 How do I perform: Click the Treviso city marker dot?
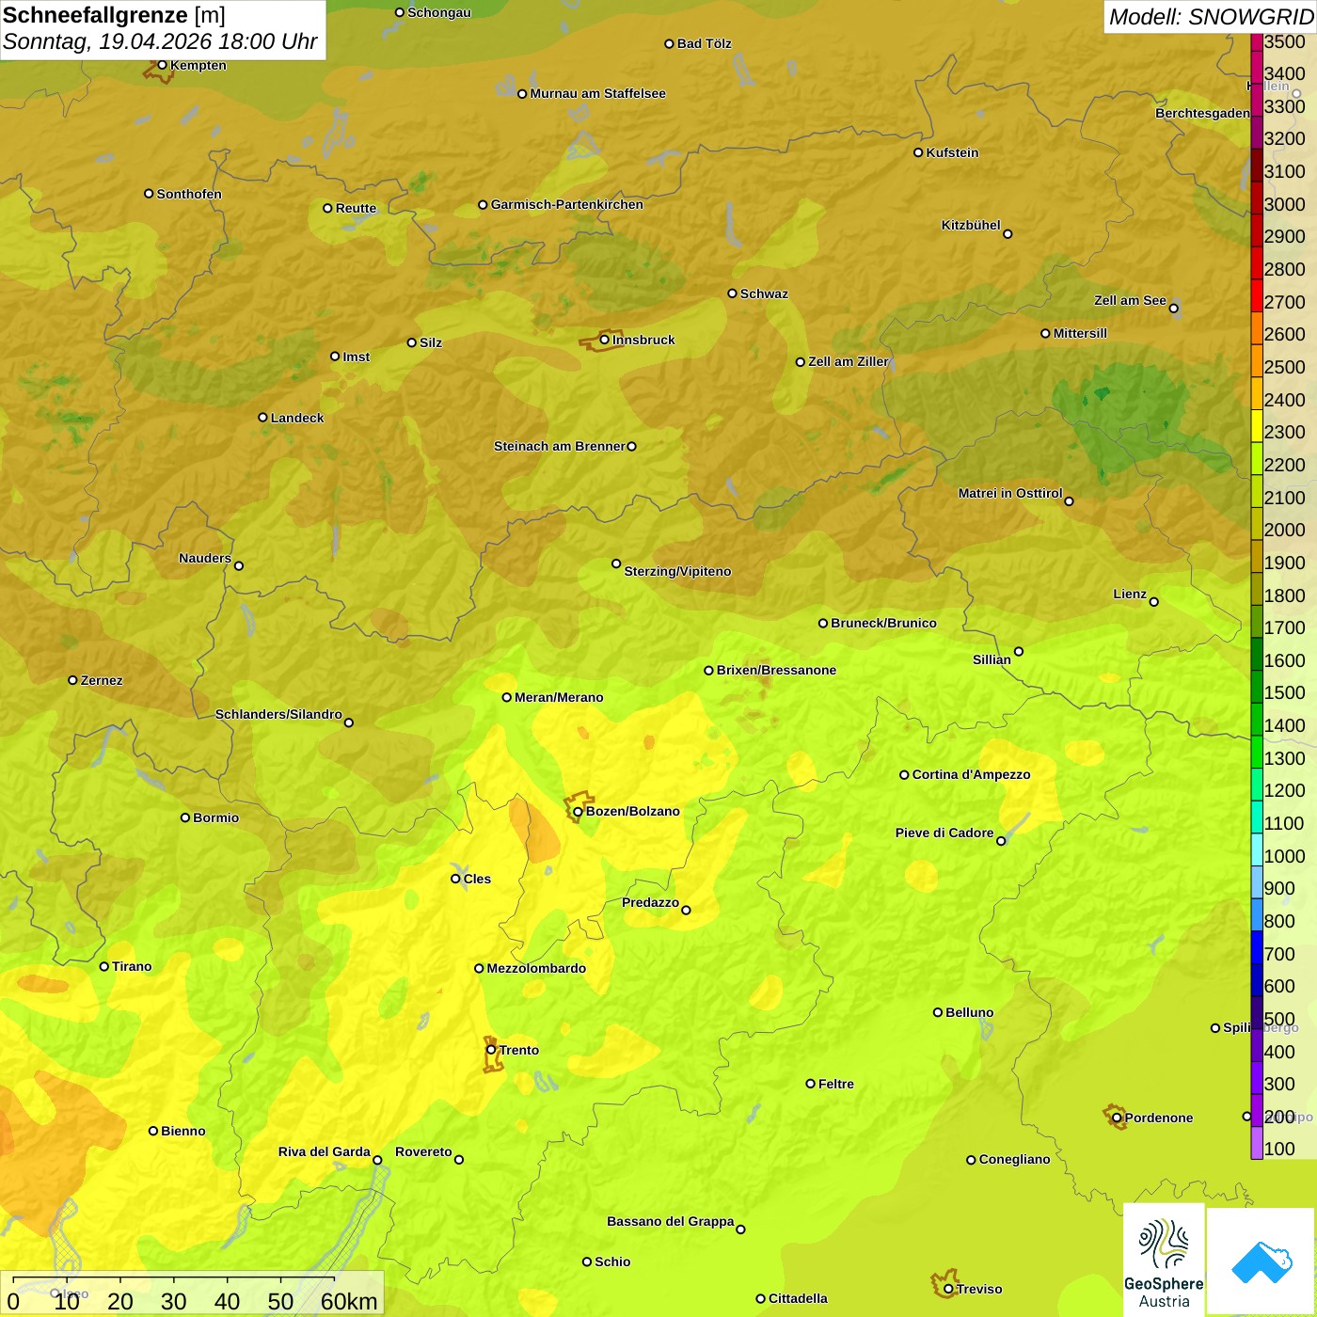pyautogui.click(x=948, y=1289)
